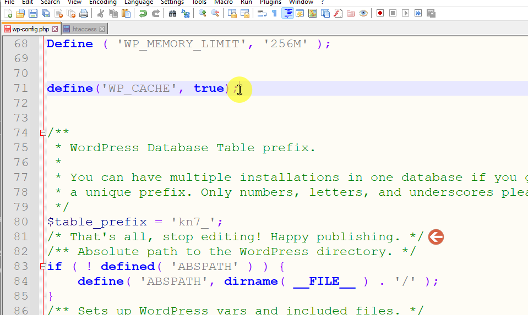Screen dimensions: 528x315
Task: Click the Open file folder icon
Action: click(x=20, y=13)
